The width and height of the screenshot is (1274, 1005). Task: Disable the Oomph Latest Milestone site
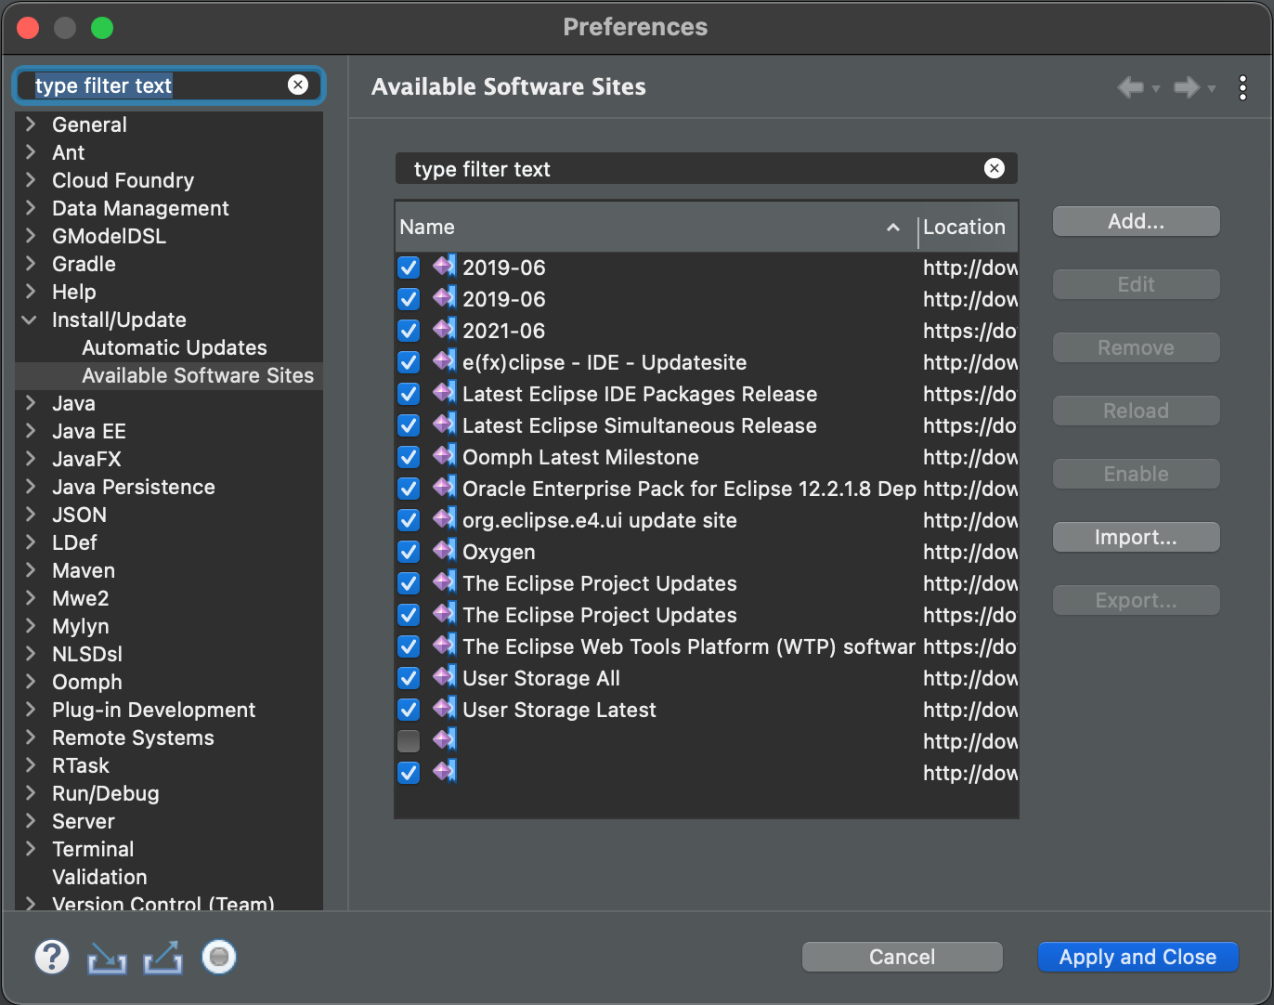[408, 456]
